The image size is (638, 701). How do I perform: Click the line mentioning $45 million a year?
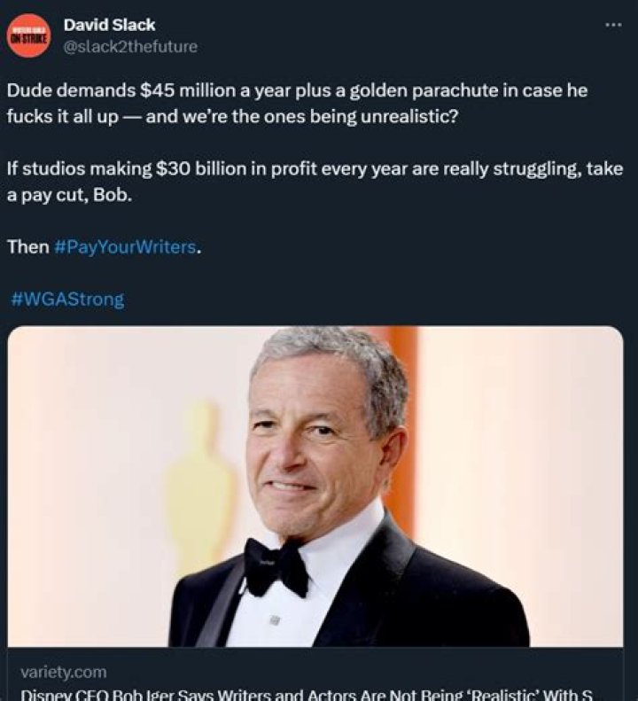(297, 92)
